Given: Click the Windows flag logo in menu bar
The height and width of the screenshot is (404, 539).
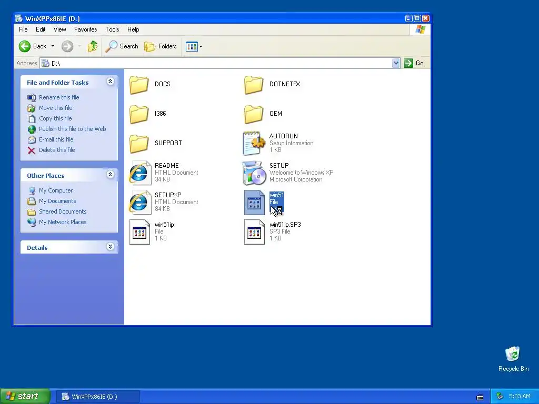Looking at the screenshot, I should click(x=420, y=29).
